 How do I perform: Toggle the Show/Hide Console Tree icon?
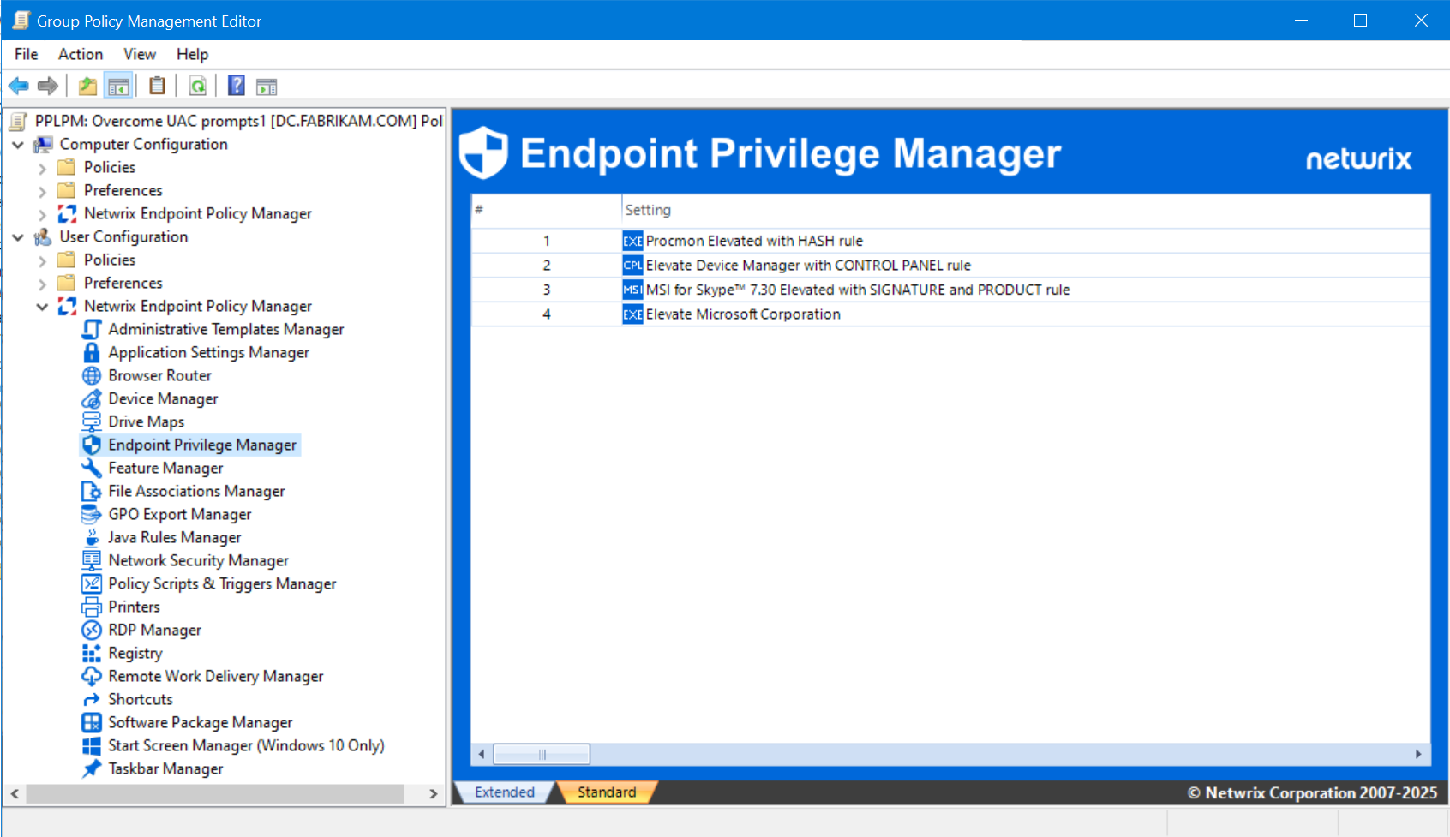tap(118, 86)
